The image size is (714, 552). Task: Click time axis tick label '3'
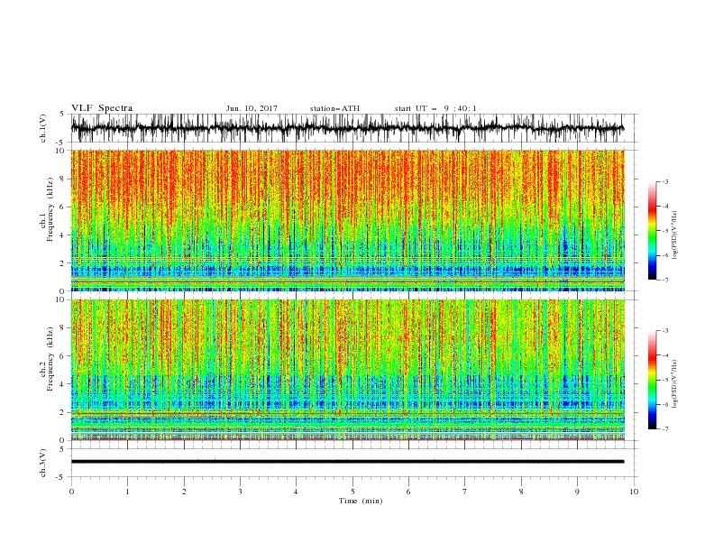click(x=240, y=492)
